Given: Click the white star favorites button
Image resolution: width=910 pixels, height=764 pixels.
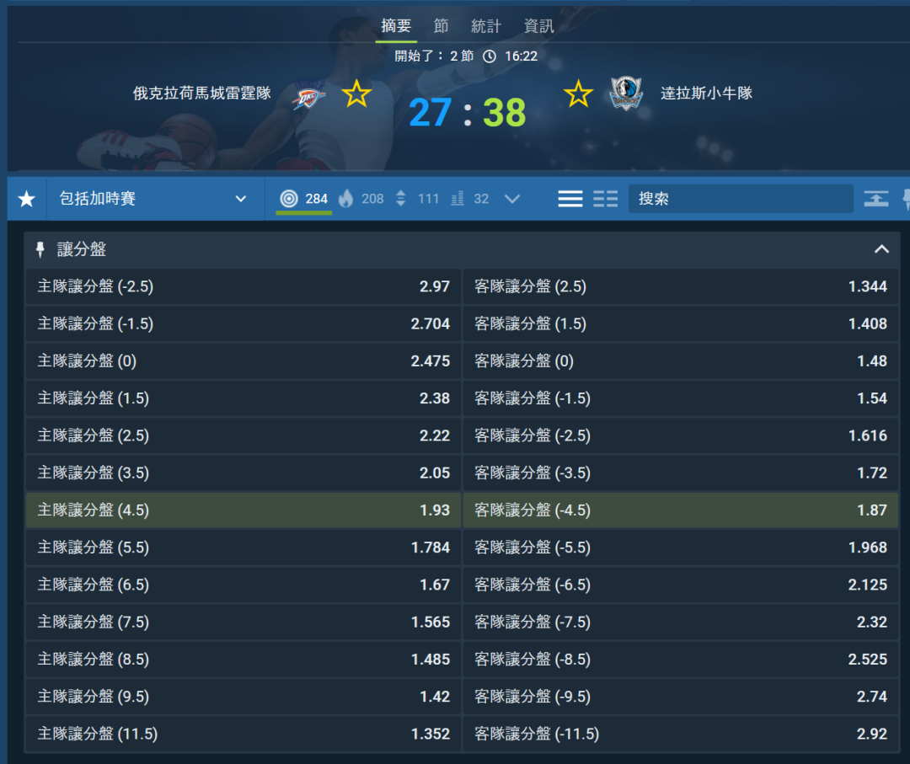Looking at the screenshot, I should (x=27, y=199).
